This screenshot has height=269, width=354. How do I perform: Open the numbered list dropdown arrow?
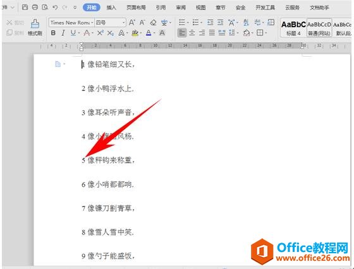[x=201, y=23]
